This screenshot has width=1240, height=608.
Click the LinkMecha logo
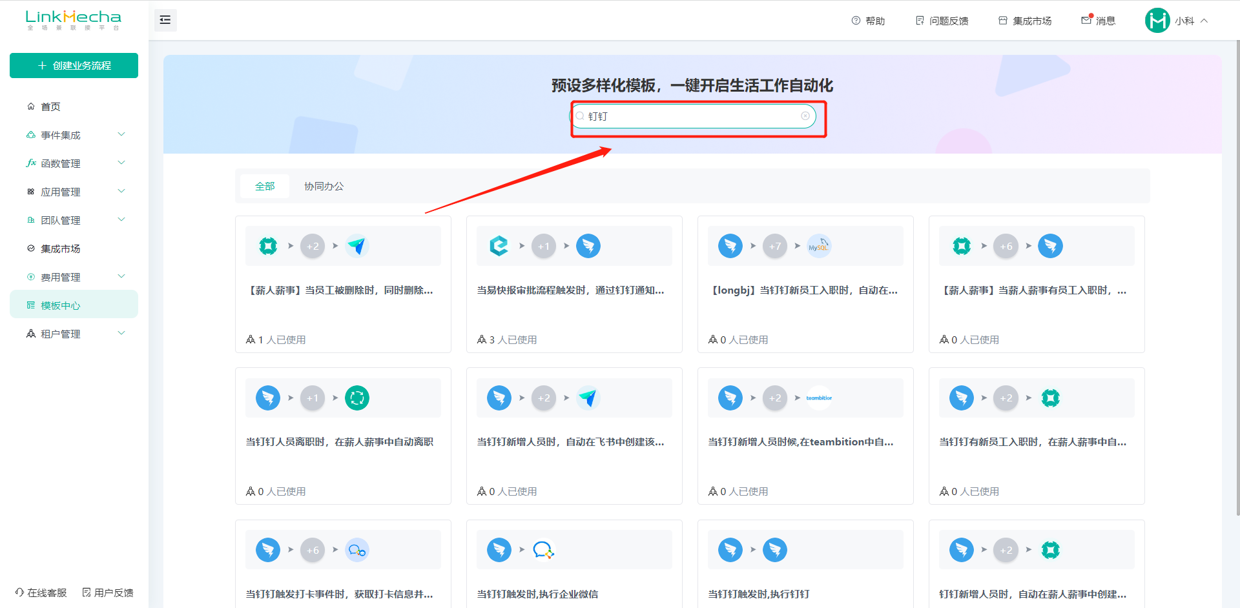[73, 20]
